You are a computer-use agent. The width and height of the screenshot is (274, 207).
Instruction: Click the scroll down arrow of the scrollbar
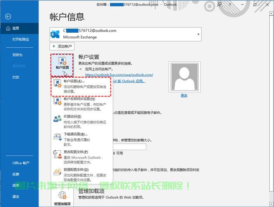272,204
